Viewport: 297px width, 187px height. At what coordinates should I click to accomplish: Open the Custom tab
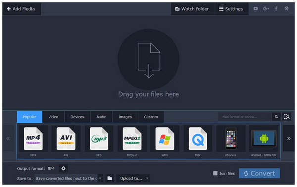151,117
